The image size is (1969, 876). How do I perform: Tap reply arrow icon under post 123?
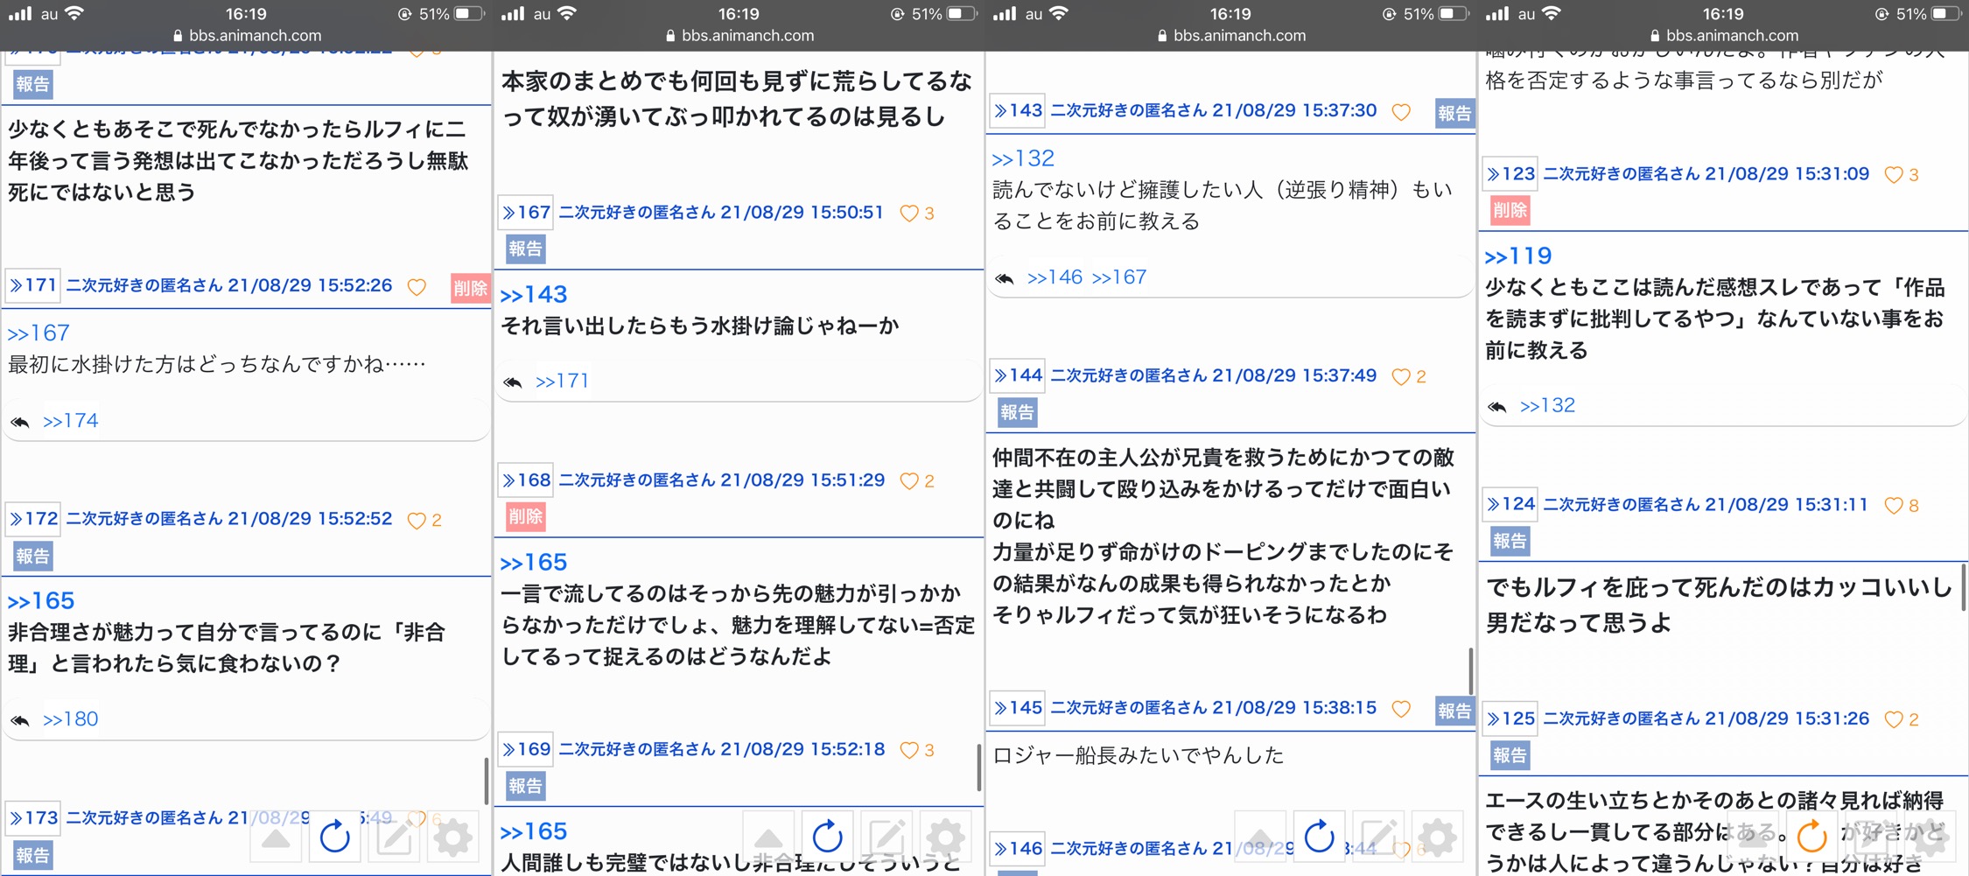[1497, 407]
